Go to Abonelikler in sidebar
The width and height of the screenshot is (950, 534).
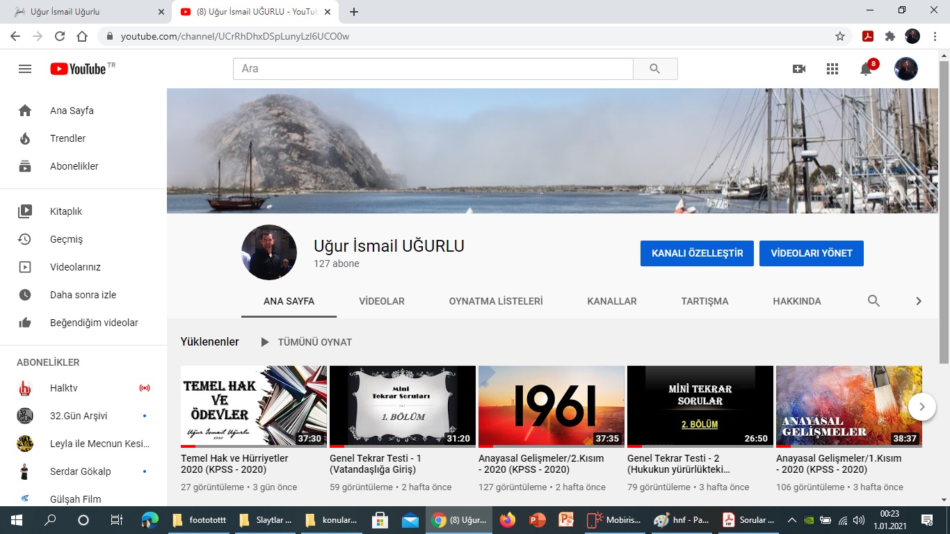[74, 166]
